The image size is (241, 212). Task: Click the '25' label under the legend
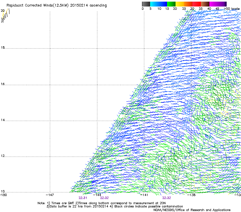tap(184, 9)
